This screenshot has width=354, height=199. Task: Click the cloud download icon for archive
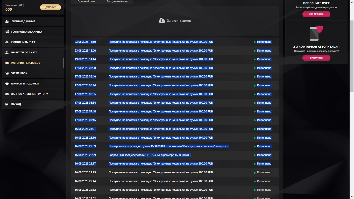coord(162,20)
